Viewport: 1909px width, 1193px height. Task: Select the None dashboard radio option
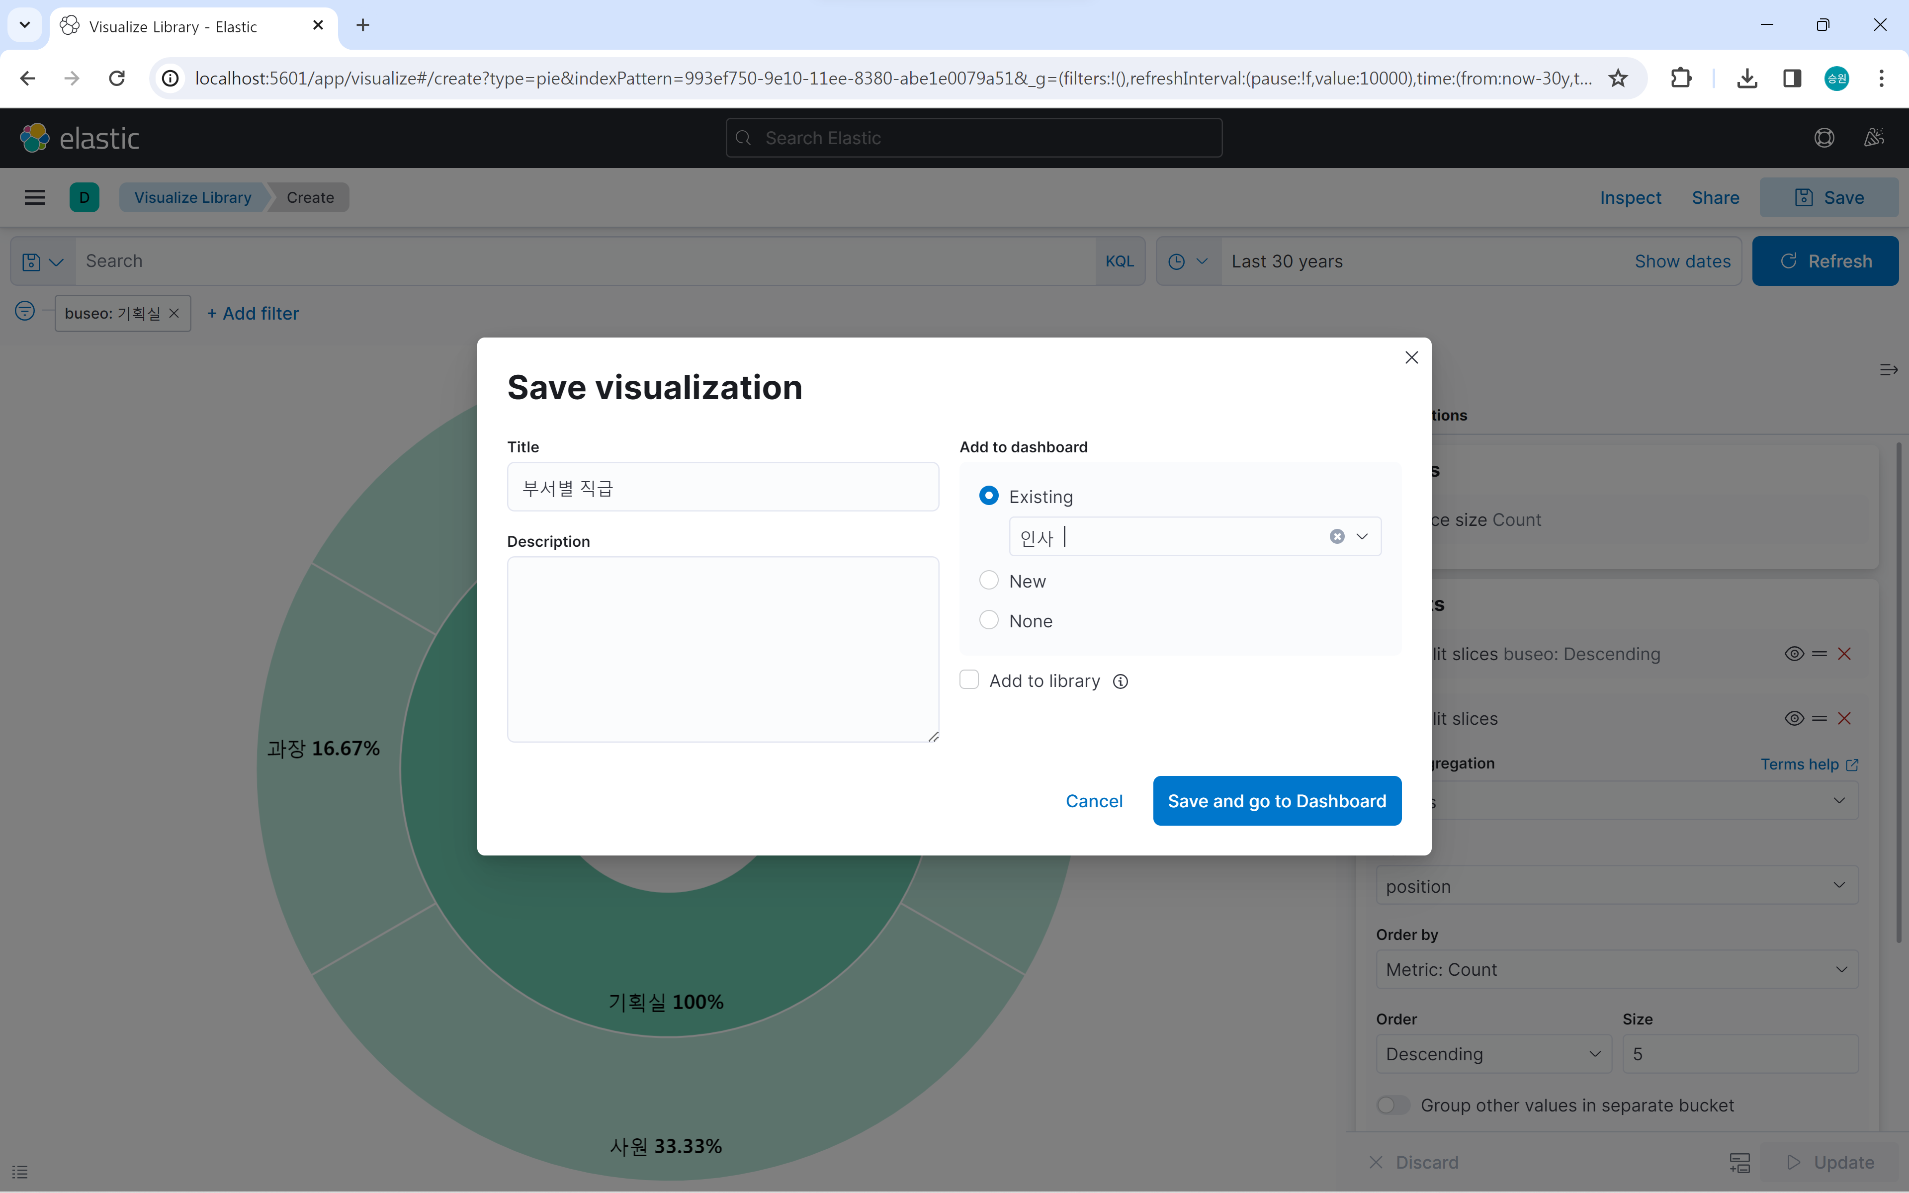(x=988, y=620)
